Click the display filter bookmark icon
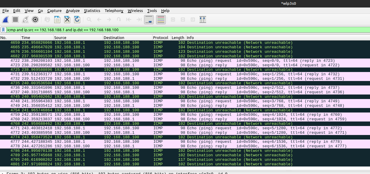The height and width of the screenshot is (174, 370). point(3,30)
